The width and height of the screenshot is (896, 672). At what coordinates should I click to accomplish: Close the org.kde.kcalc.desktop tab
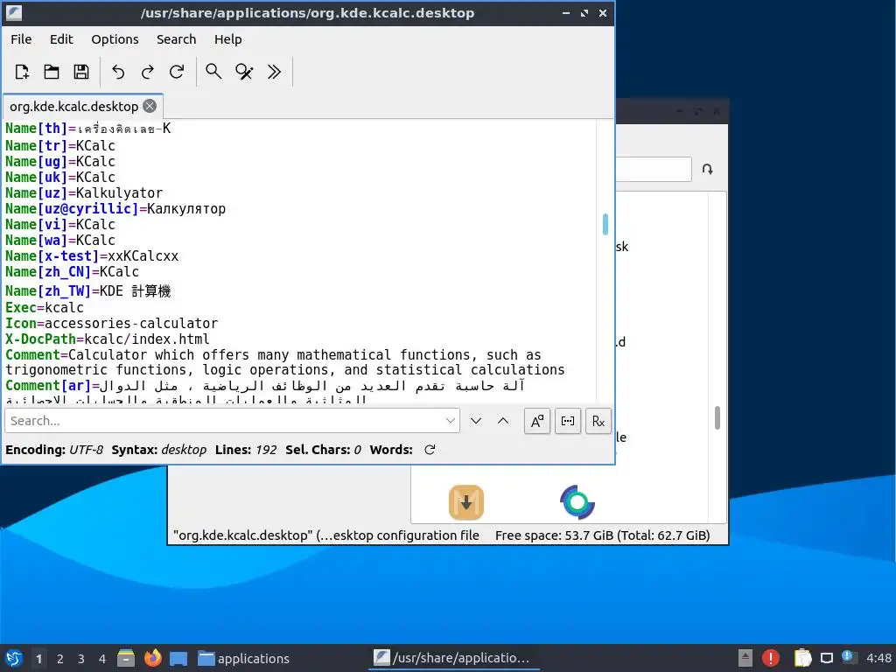pyautogui.click(x=150, y=106)
